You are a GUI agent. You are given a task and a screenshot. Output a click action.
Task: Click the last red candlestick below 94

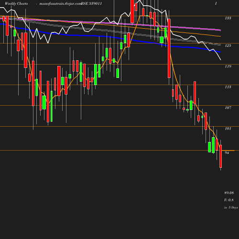click(221, 156)
